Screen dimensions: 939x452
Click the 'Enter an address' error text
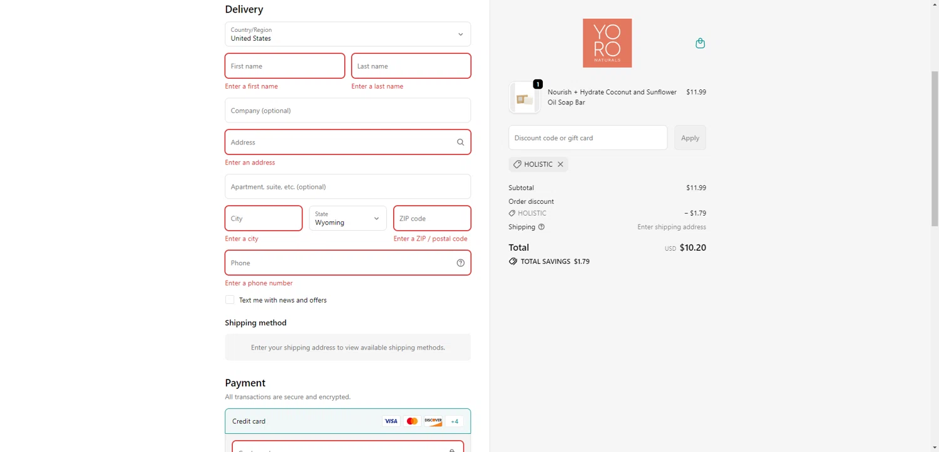[x=250, y=163]
